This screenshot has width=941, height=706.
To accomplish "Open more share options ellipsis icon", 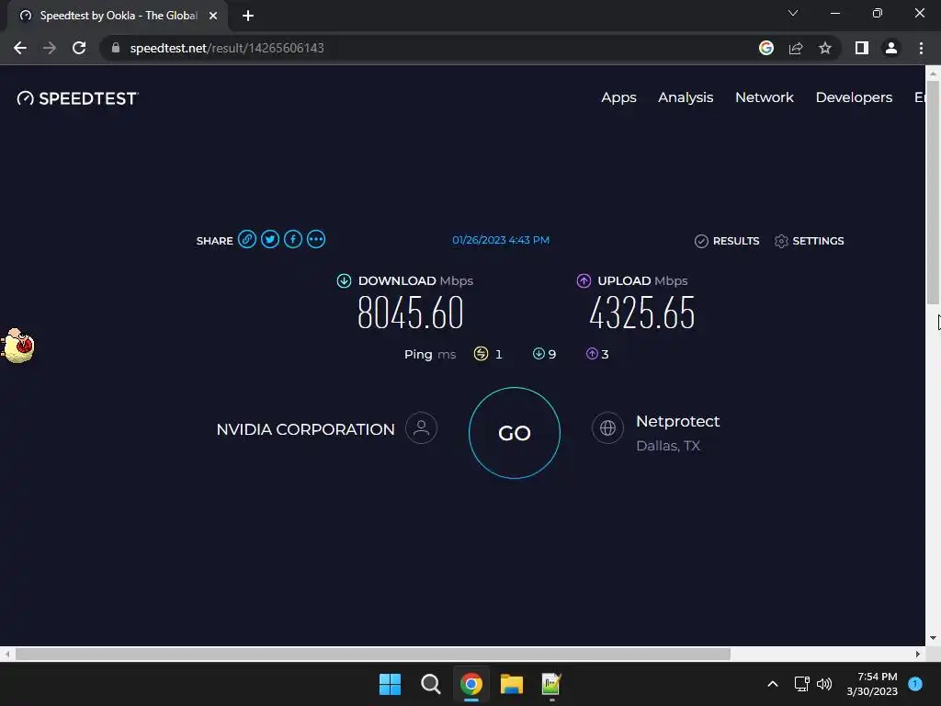I will [316, 240].
